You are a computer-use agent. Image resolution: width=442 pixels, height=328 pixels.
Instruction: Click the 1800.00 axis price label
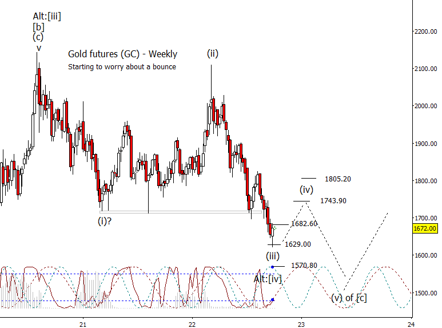click(x=425, y=181)
